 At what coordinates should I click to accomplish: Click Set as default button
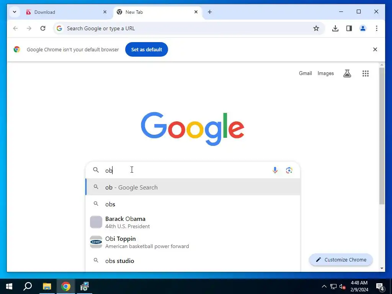click(147, 49)
